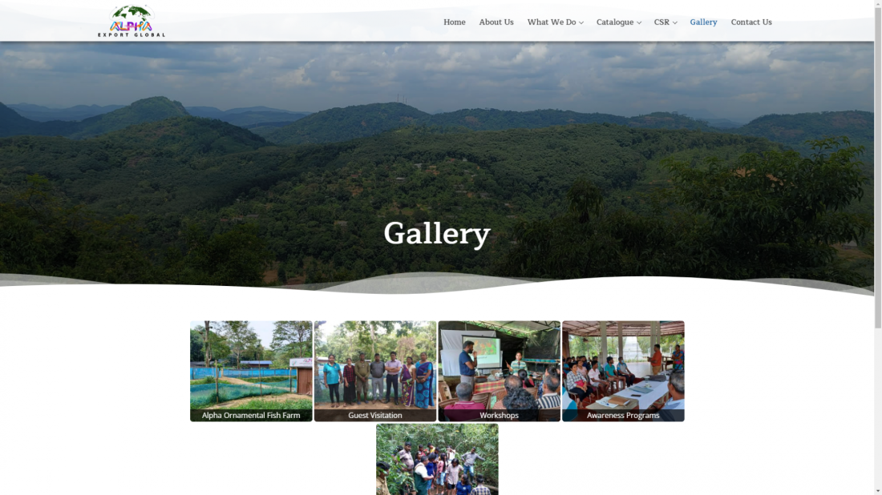Open the What We Do menu
Screen dimensions: 882x495
[552, 22]
